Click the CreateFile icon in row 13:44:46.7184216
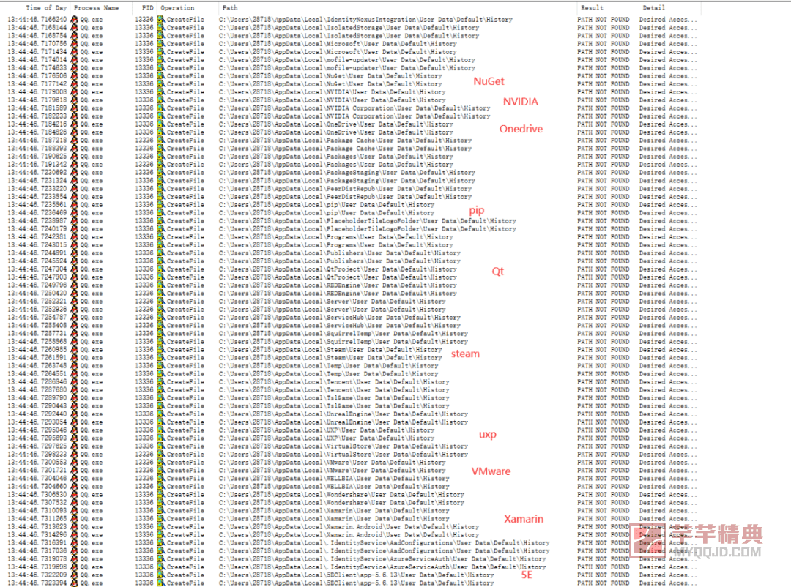791x587 pixels. 161,124
